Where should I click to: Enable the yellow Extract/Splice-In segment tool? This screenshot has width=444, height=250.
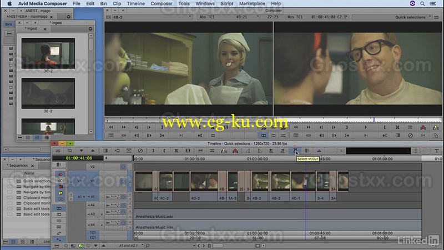pos(60,181)
